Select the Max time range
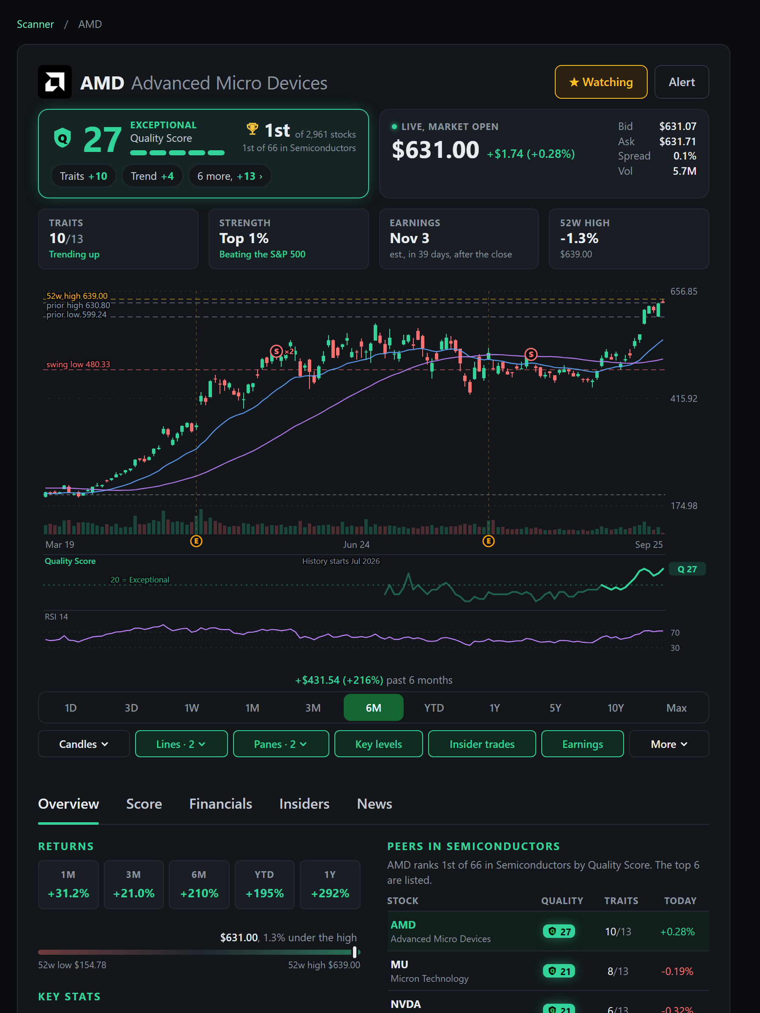 pos(676,707)
